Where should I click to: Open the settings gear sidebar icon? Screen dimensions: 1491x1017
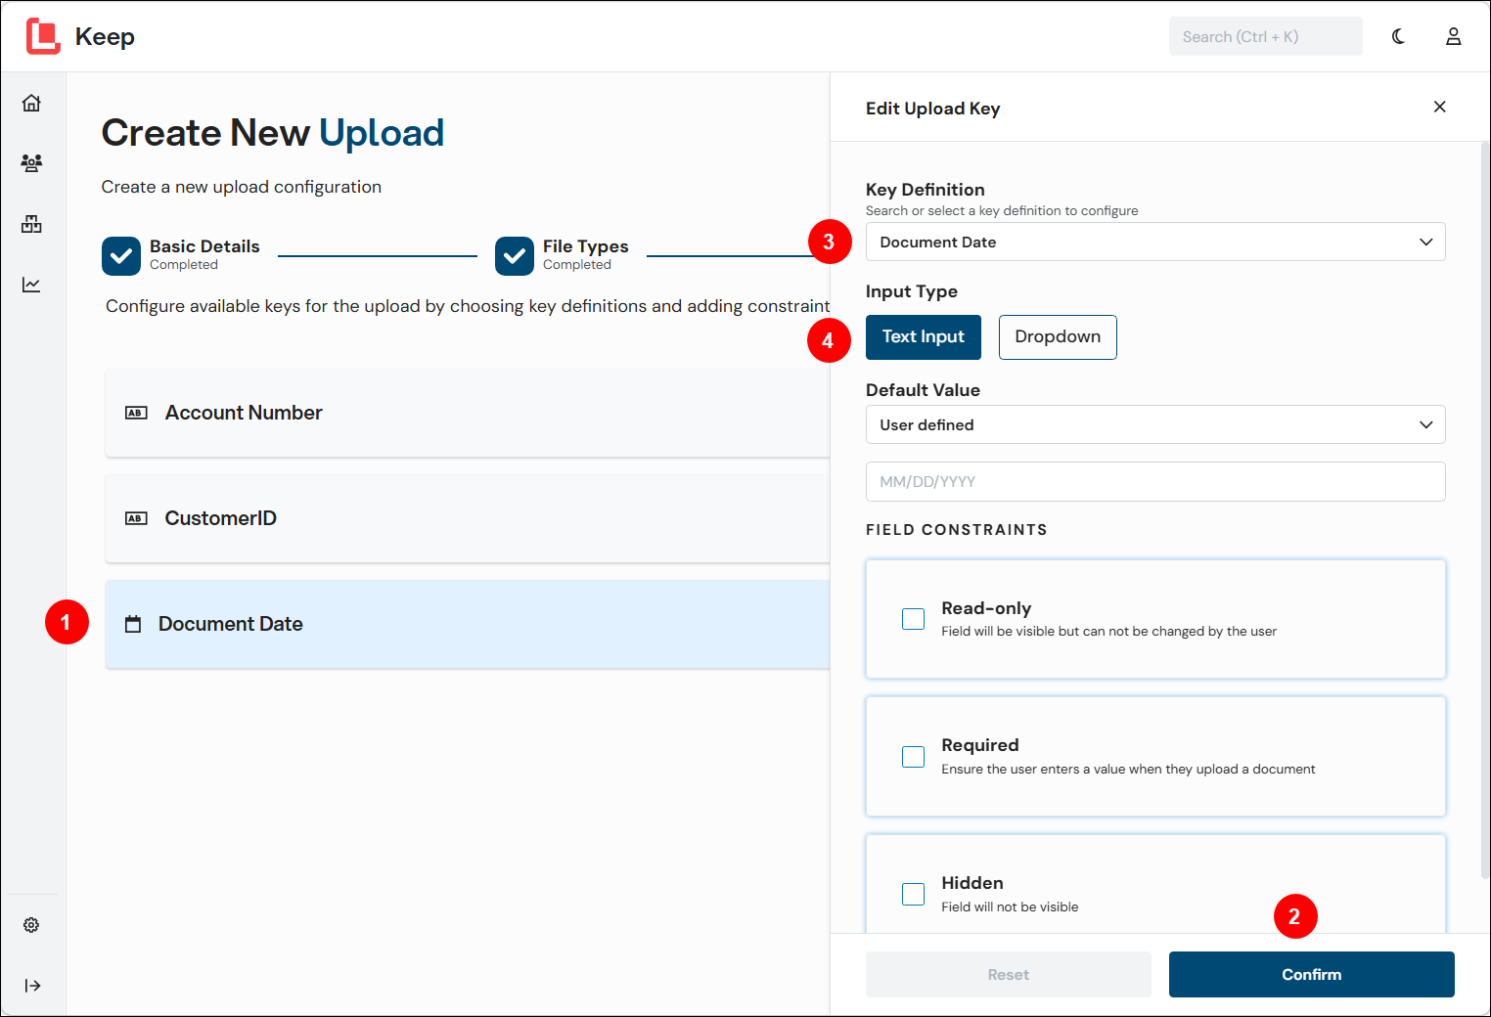[x=31, y=925]
